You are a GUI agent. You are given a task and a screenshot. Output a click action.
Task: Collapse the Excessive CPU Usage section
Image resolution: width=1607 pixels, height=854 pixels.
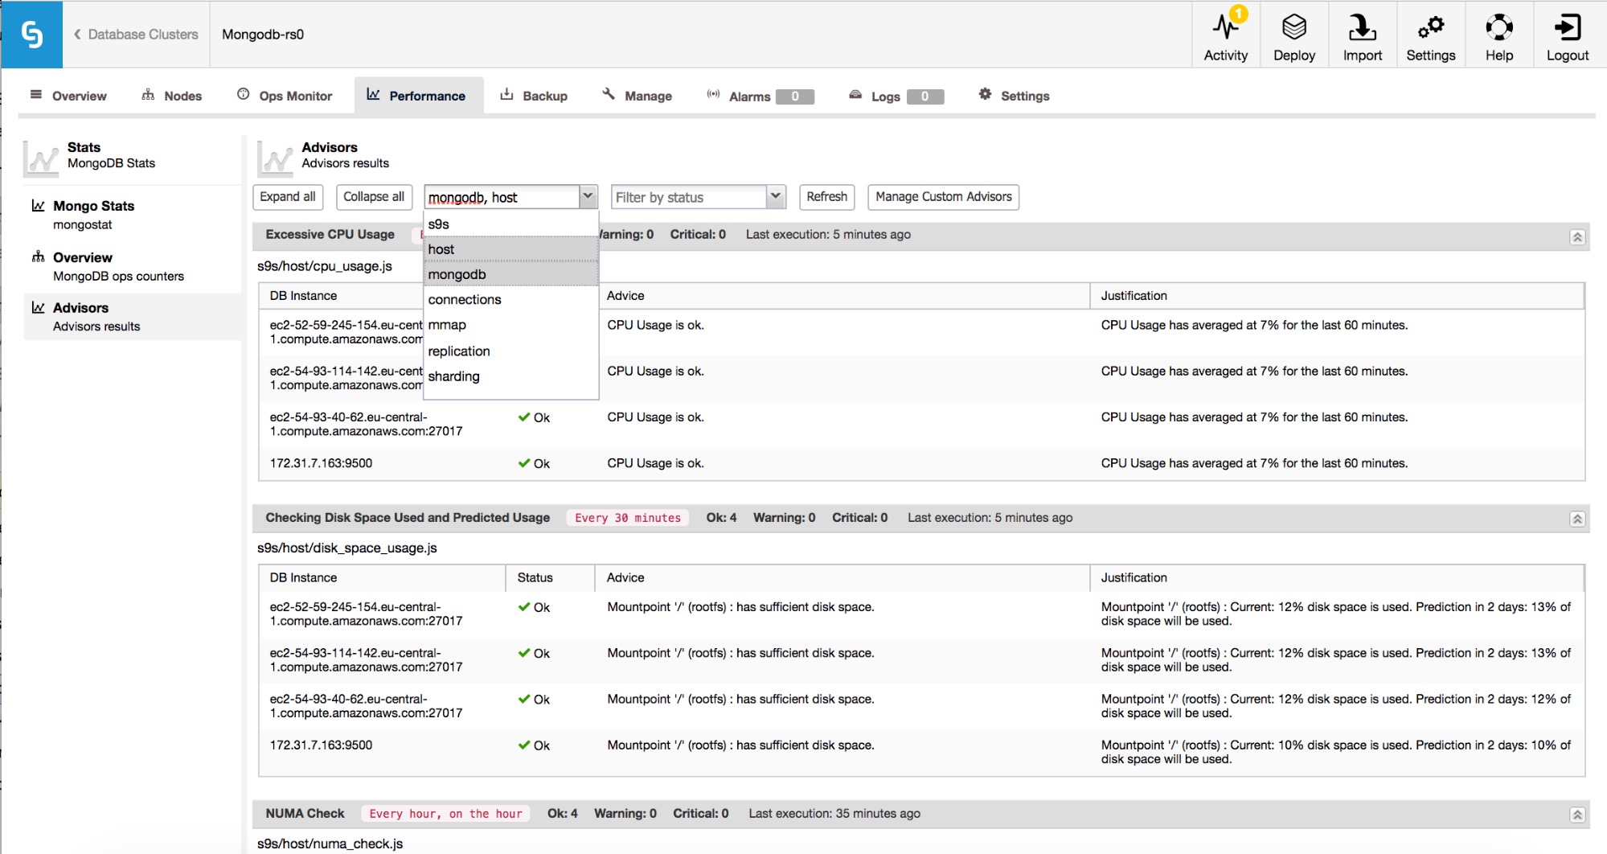pos(1577,236)
